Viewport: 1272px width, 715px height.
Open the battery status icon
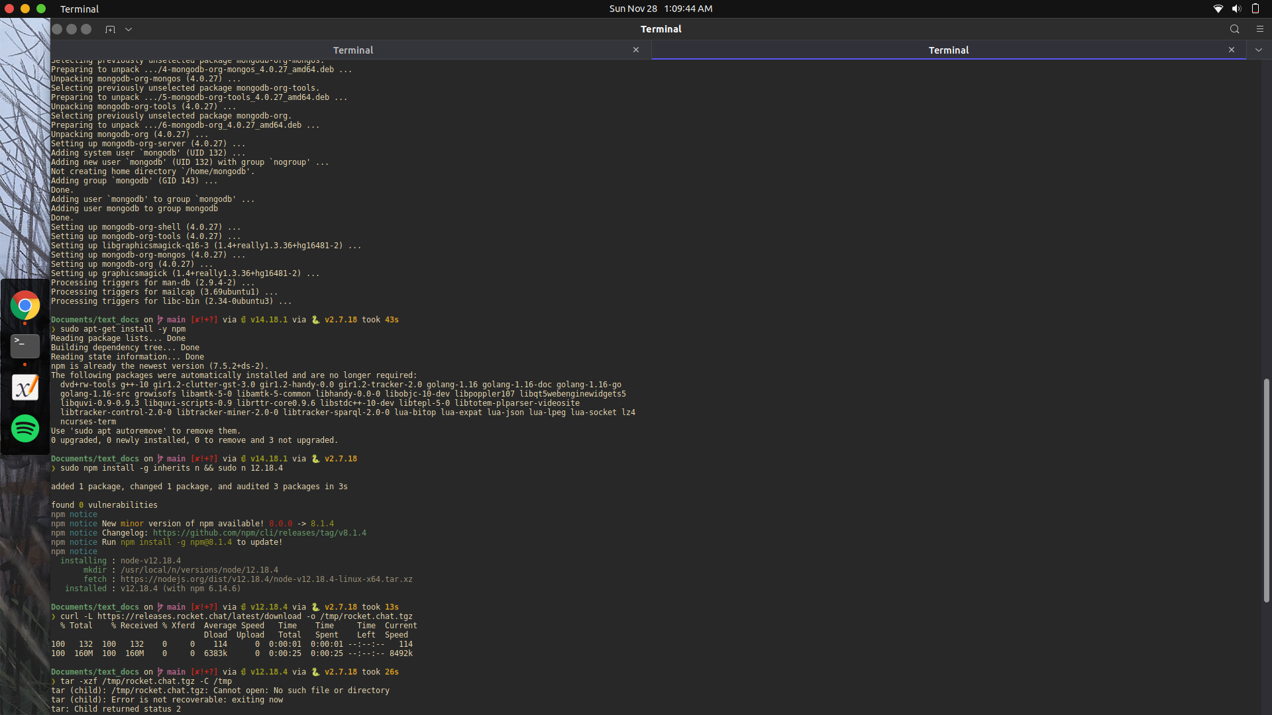[1255, 9]
